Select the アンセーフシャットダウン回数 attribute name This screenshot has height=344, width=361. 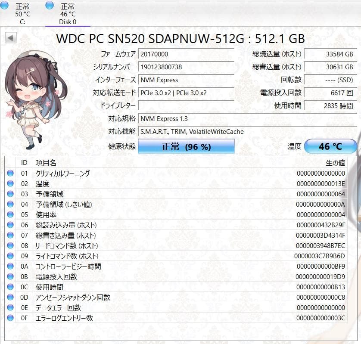point(73,298)
